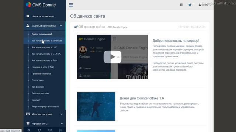Click the post date 14-04-2021 timestamp
236x132 pixels.
pos(192,27)
